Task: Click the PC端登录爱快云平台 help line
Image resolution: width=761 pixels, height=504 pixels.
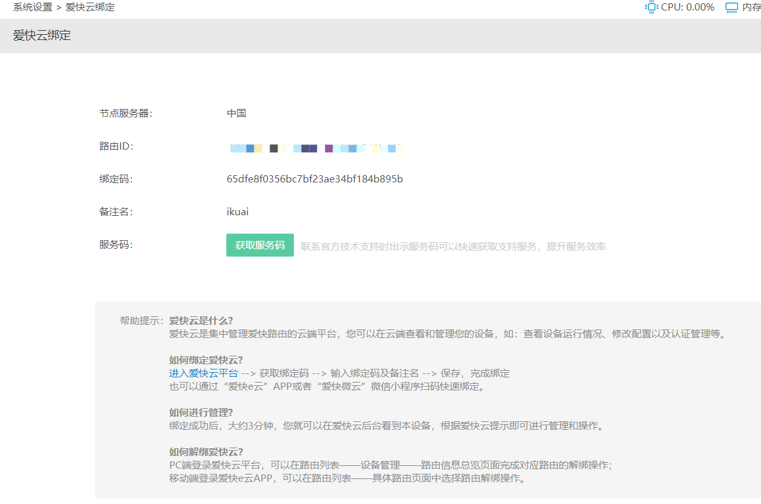Action: coord(391,465)
